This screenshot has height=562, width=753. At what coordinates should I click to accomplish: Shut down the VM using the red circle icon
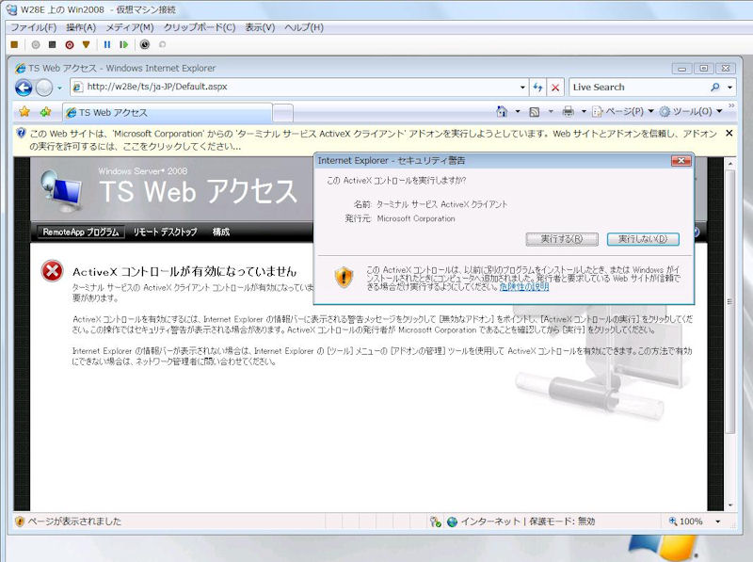point(70,44)
